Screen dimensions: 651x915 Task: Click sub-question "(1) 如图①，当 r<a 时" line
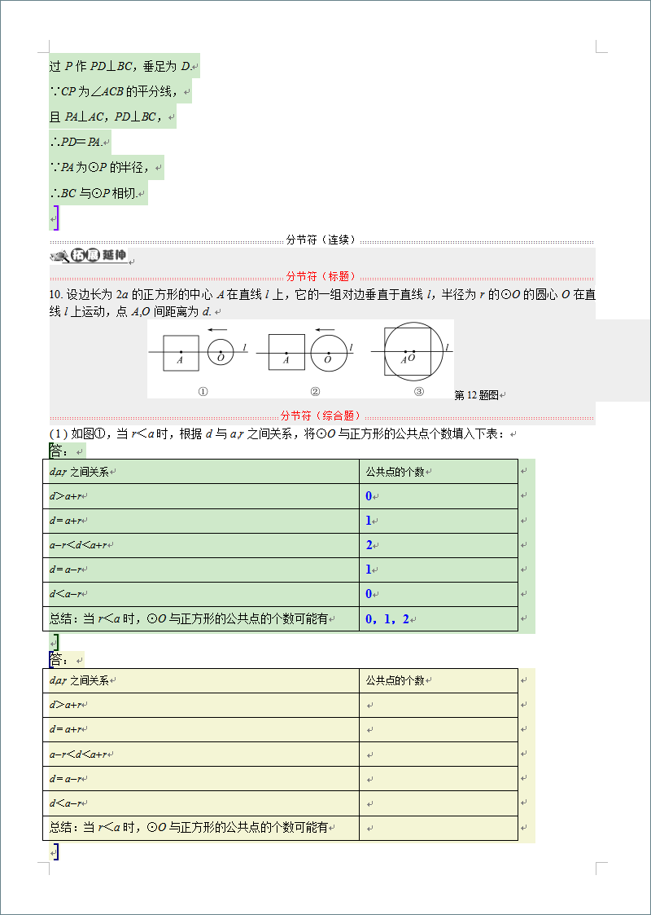(x=278, y=435)
